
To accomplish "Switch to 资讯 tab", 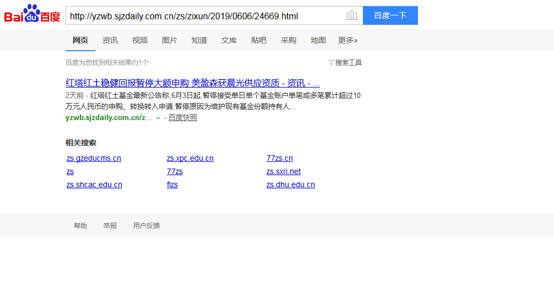I will pos(110,40).
